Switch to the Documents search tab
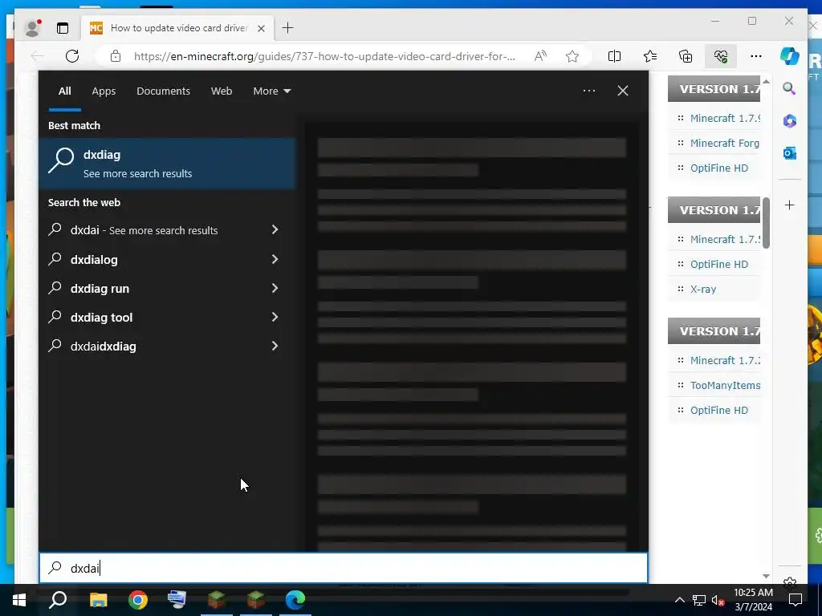This screenshot has height=616, width=822. click(x=164, y=91)
